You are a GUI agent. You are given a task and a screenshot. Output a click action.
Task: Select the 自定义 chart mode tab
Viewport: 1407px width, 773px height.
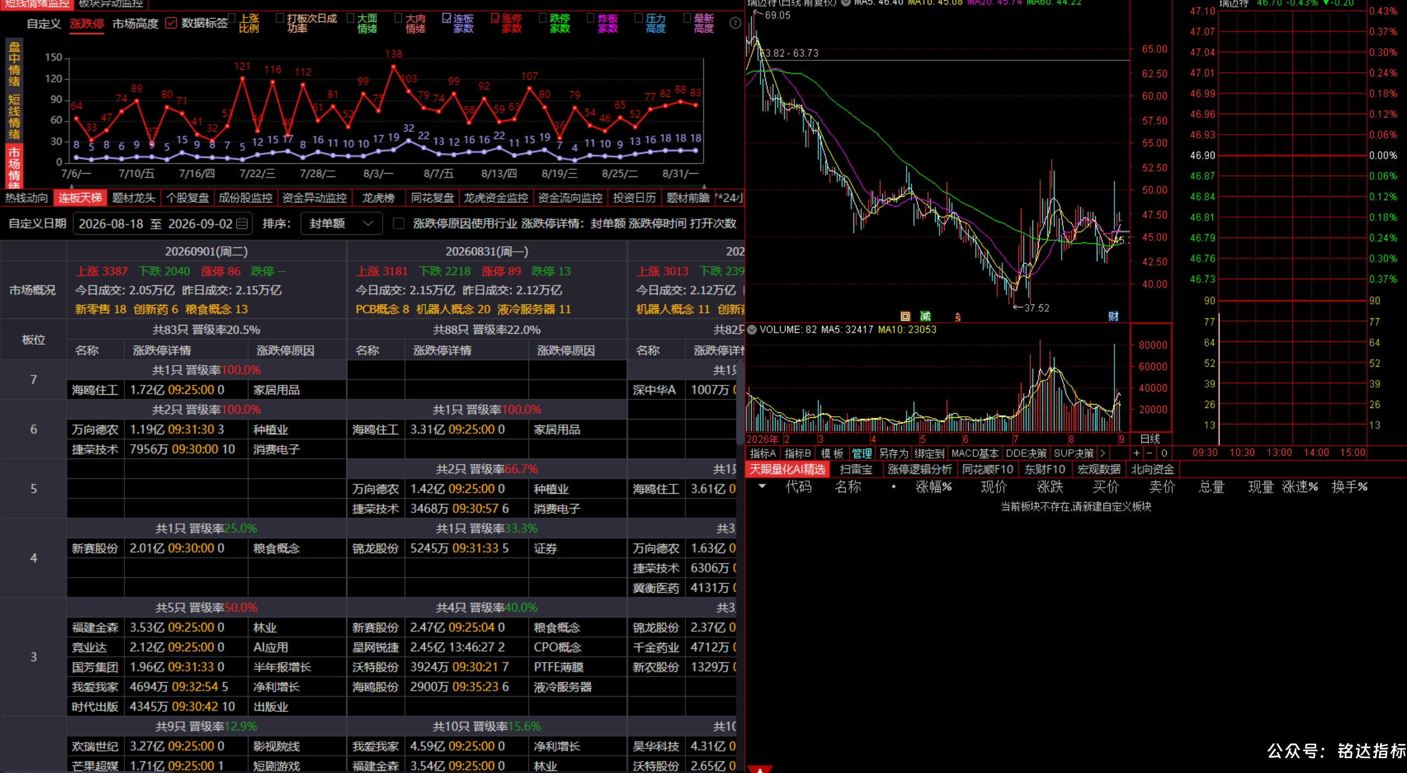pyautogui.click(x=44, y=24)
